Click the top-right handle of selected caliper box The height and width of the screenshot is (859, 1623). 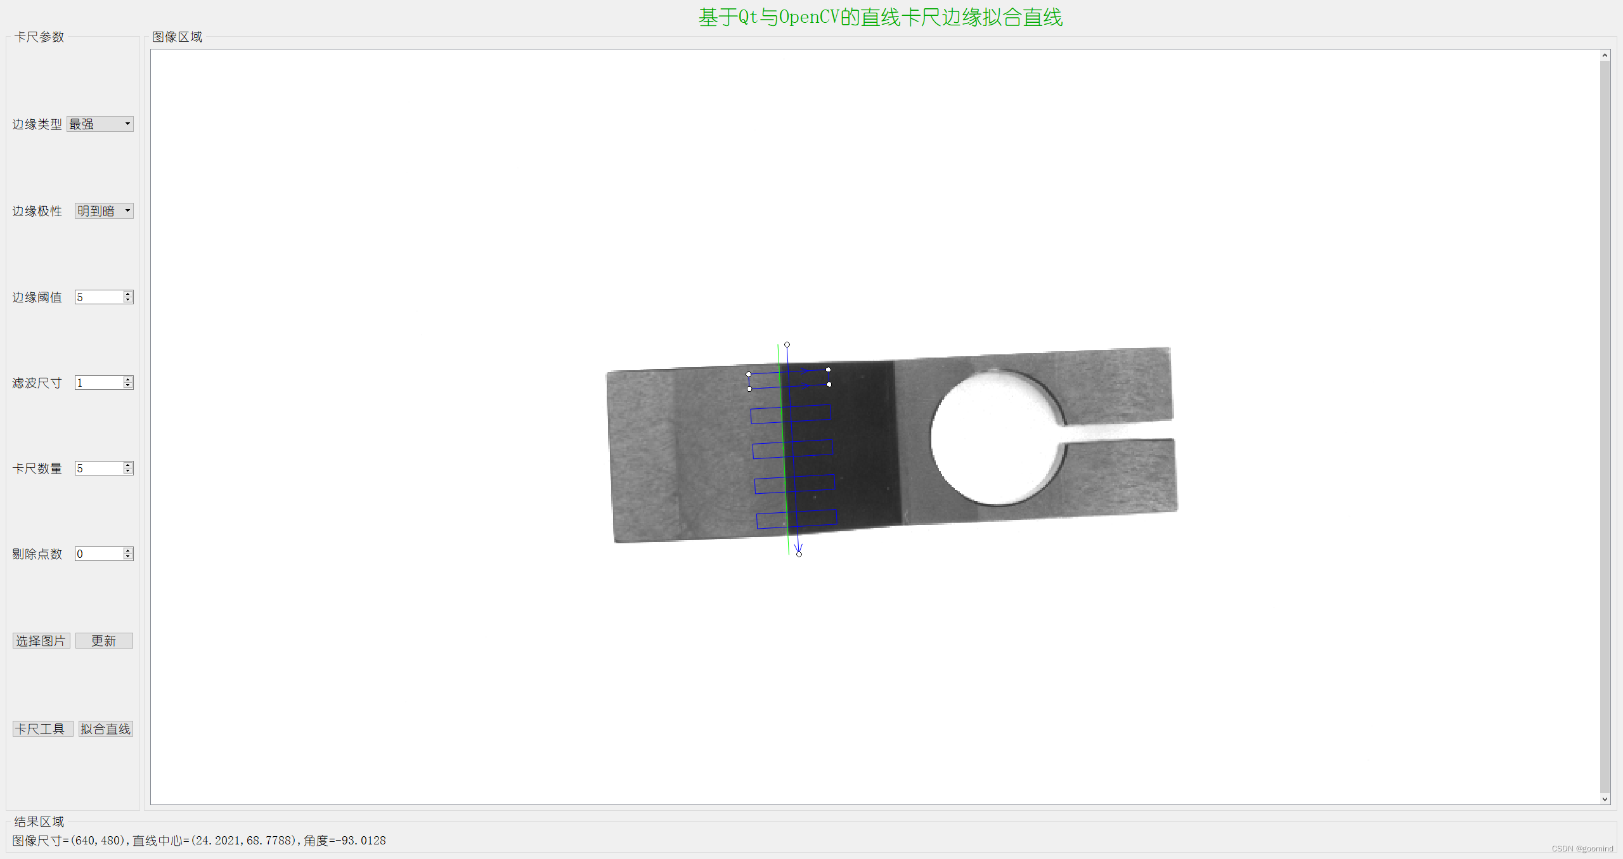click(x=828, y=370)
